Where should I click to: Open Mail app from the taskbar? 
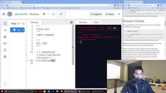[49, 91]
